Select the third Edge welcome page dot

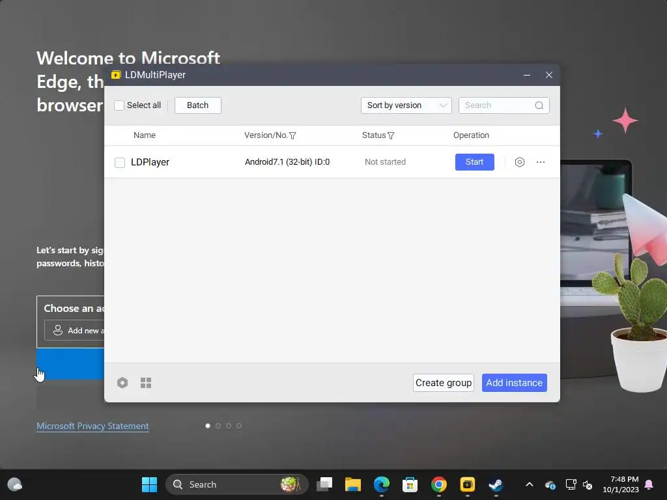coord(229,426)
